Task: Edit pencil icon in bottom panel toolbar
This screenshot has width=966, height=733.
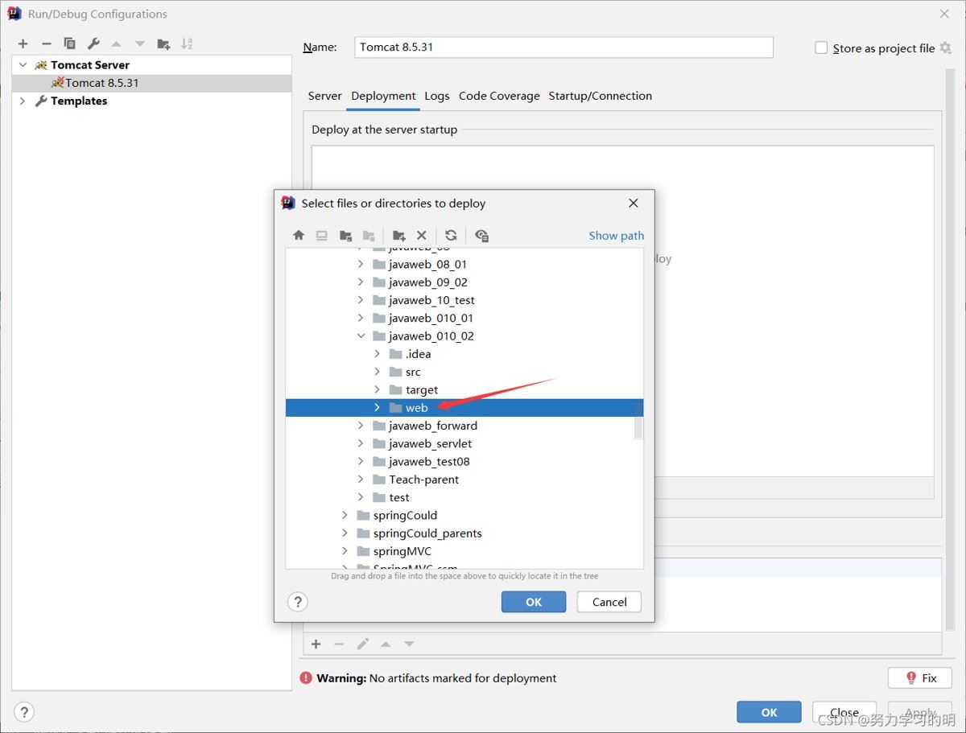Action: click(x=363, y=644)
